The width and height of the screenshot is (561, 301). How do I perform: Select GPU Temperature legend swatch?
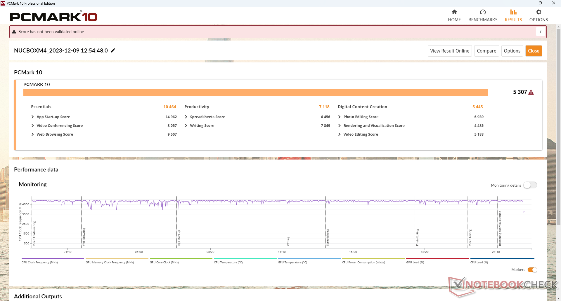coord(309,258)
